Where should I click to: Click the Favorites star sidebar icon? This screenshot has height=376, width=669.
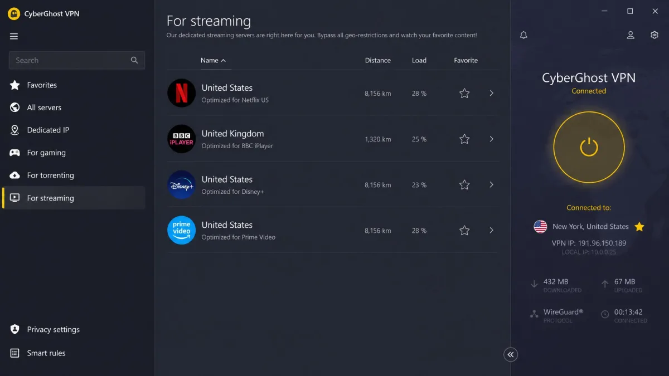pos(15,85)
